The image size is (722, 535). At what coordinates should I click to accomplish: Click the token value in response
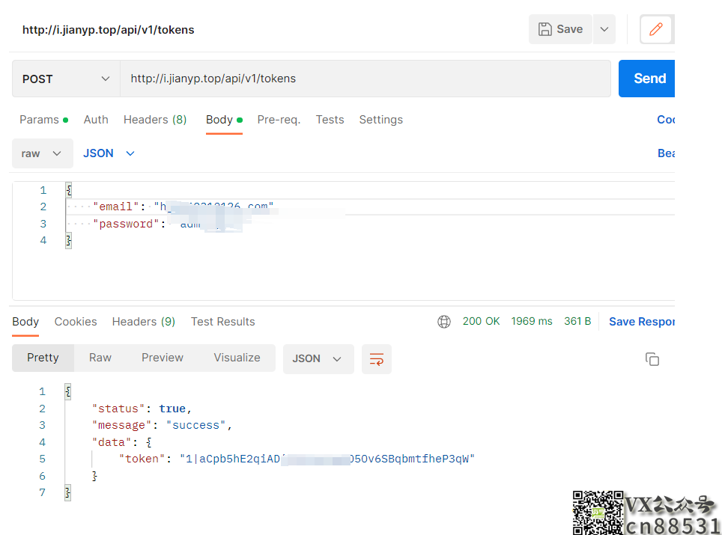(327, 459)
